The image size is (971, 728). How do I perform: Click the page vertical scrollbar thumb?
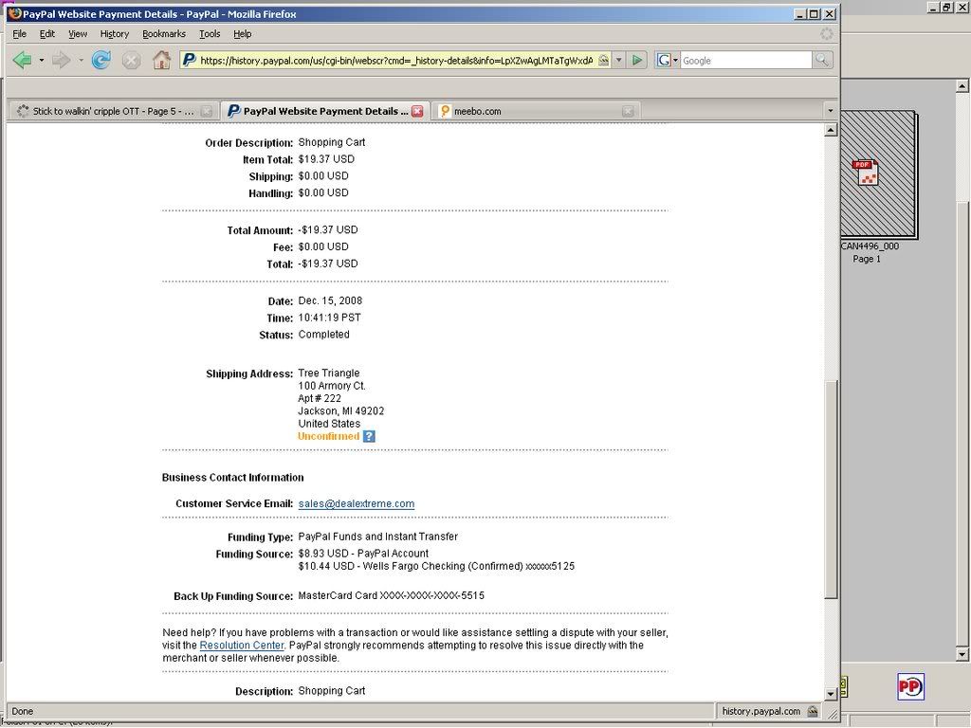(831, 489)
